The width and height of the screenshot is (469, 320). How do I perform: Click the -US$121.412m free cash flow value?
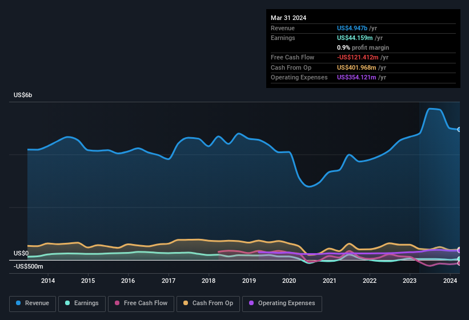pos(358,57)
